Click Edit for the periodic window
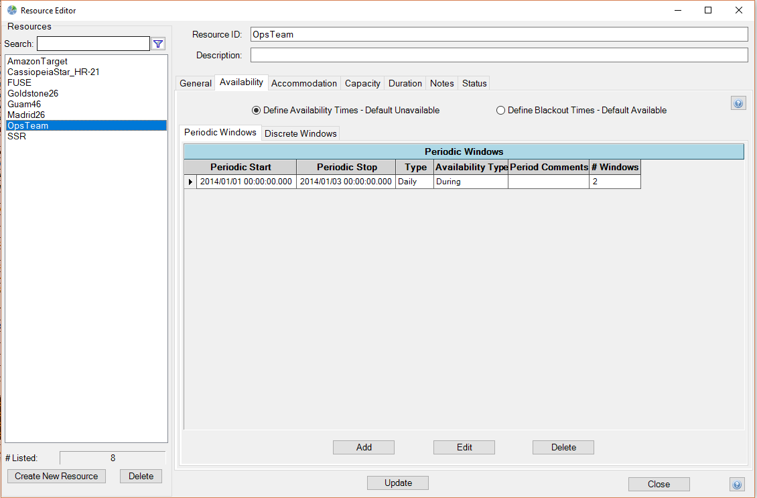Screen dimensions: 757x498 click(x=464, y=447)
